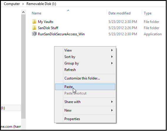This screenshot has width=167, height=131.
Task: Click Computer in the address breadcrumb
Action: click(12, 4)
